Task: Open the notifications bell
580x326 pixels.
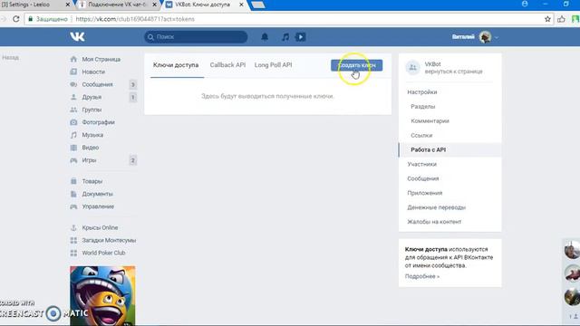Action: pos(265,37)
